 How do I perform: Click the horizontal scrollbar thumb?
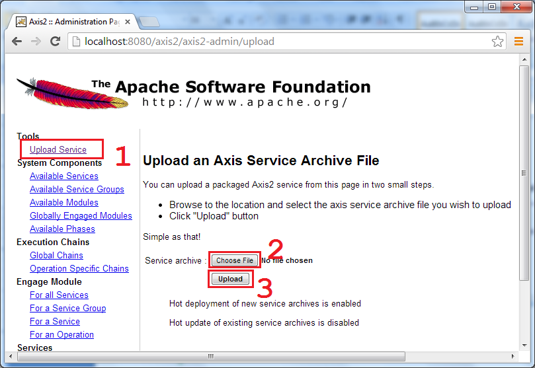pos(211,356)
